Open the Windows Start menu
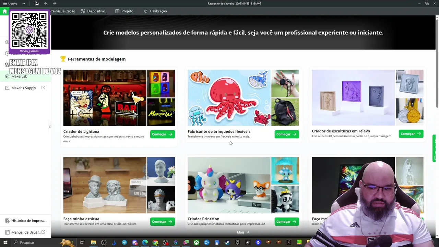Screen dimensions: 439x247 (5, 243)
